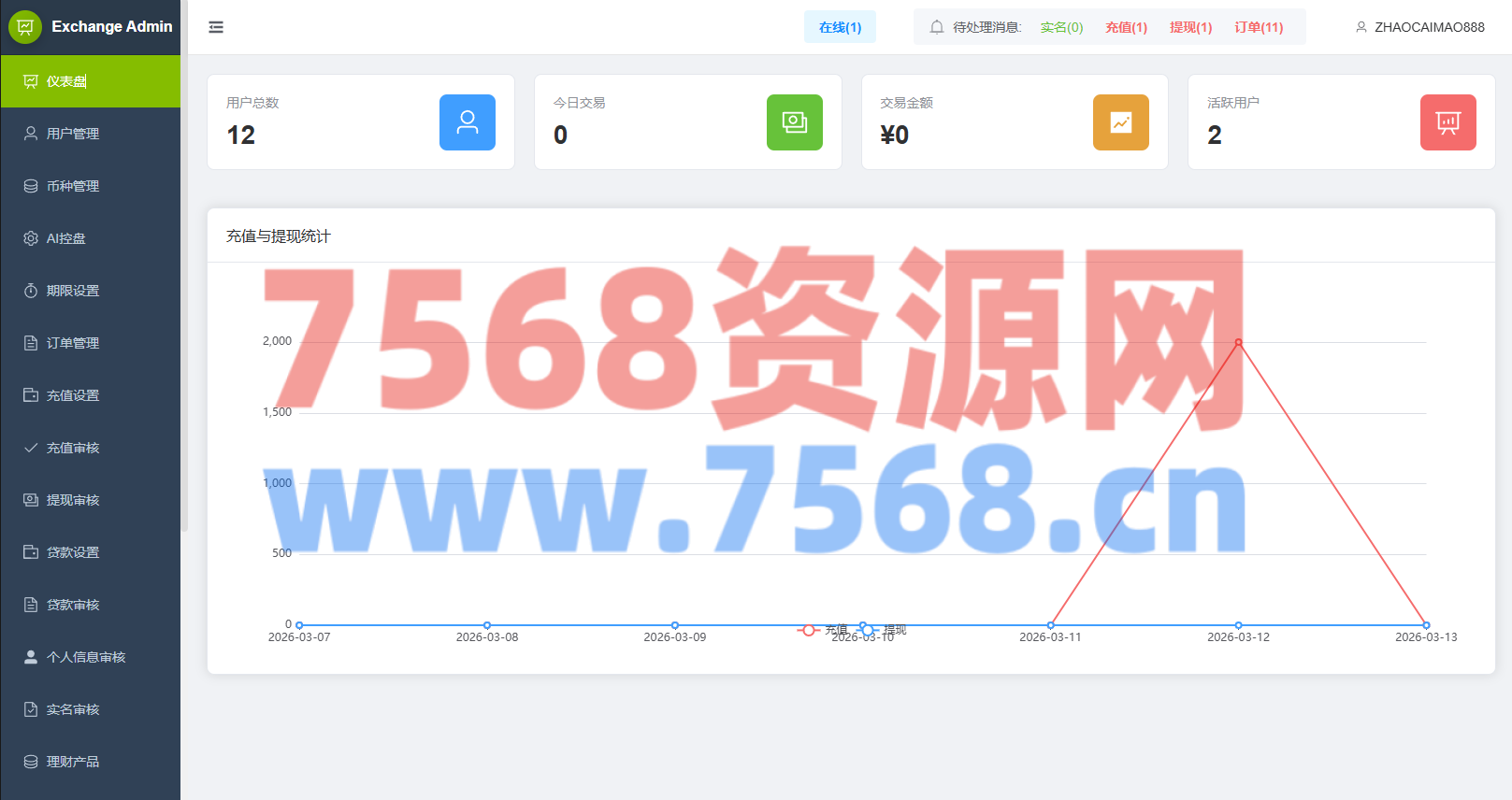Toggle the 提现 series in chart legend
This screenshot has width=1512, height=800.
coord(884,630)
